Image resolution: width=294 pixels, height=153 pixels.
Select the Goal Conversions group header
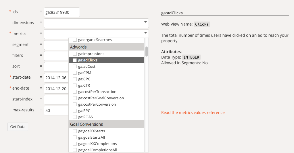(x=106, y=124)
